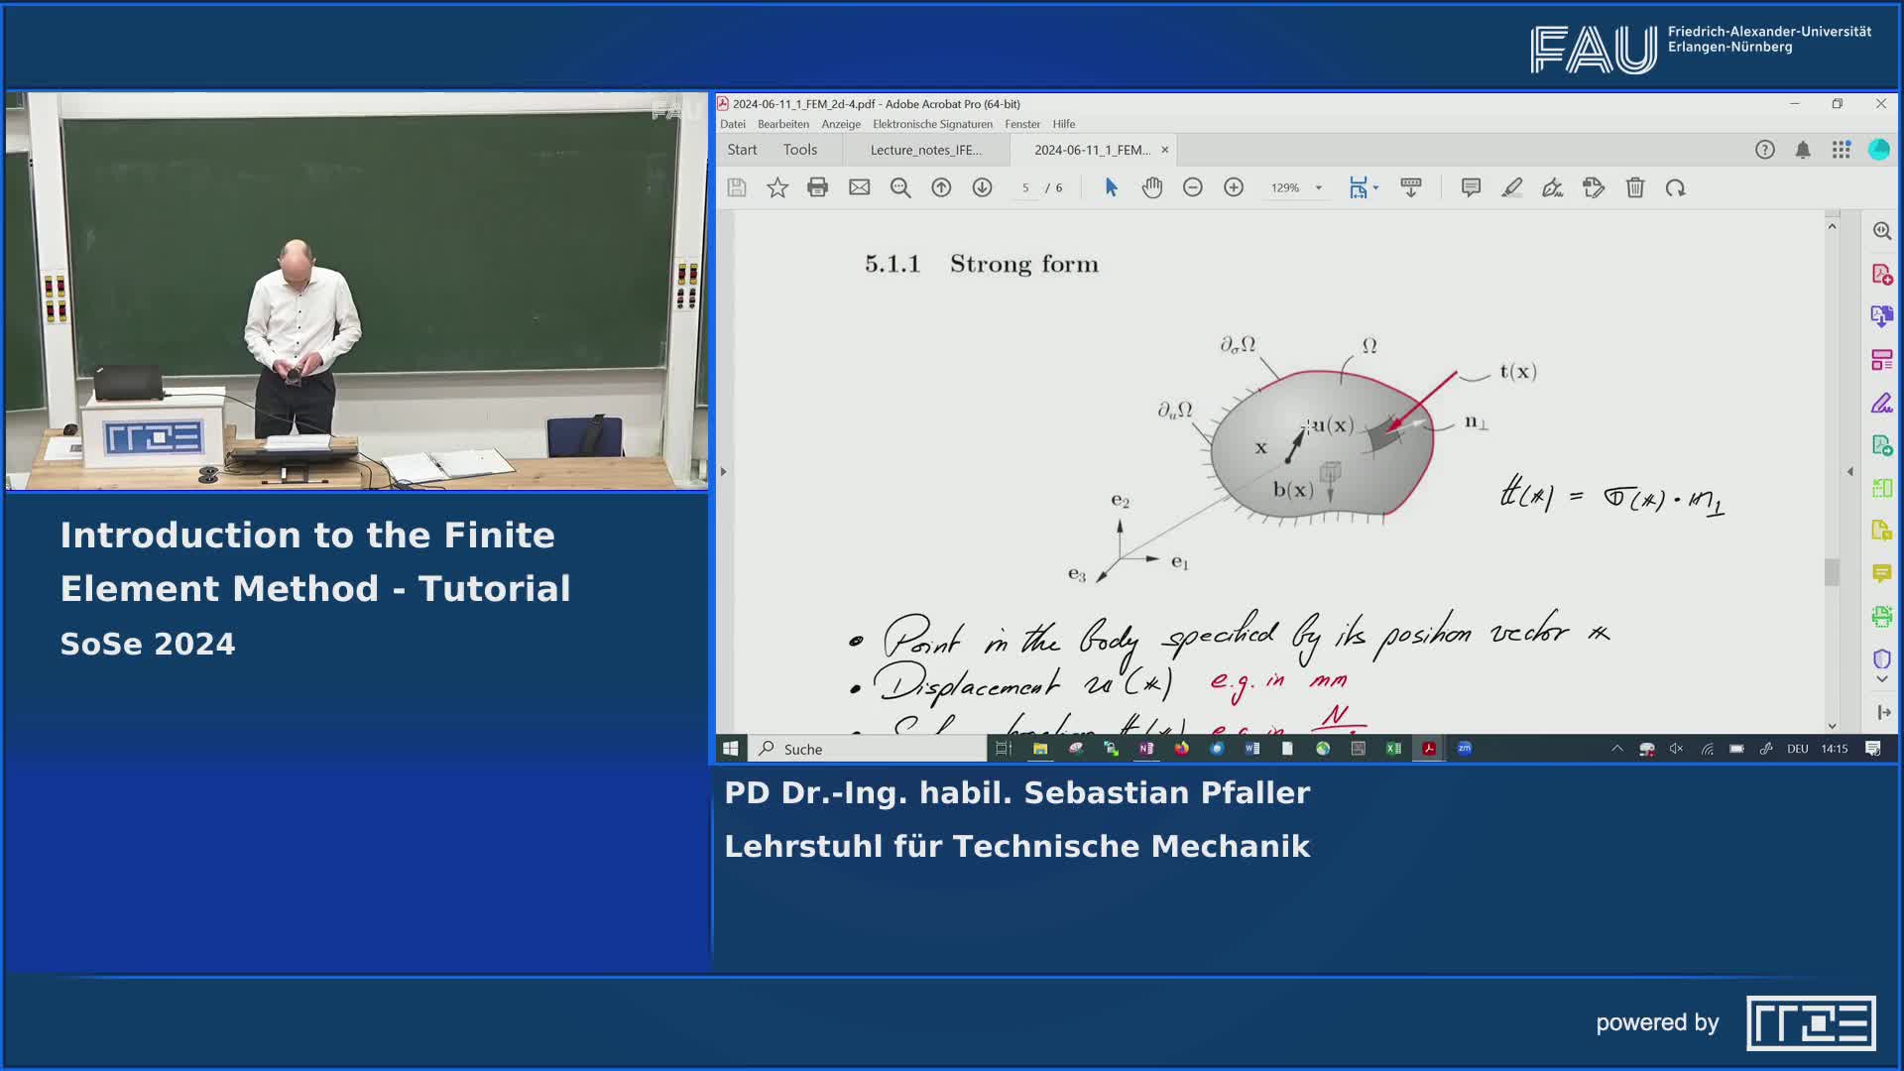Click the delete trash icon
Viewport: 1904px width, 1071px height.
(1635, 187)
